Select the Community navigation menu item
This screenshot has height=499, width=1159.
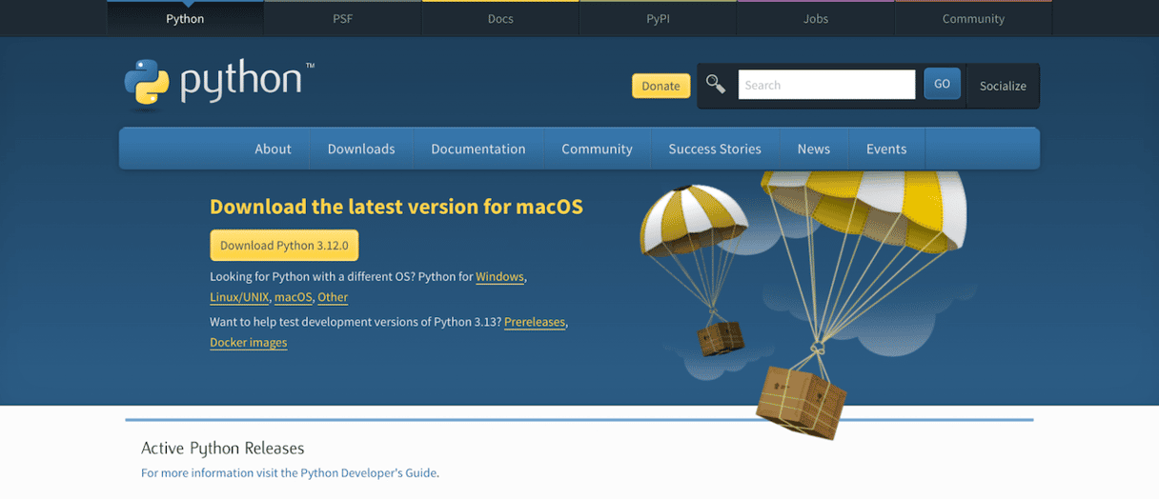pos(597,150)
